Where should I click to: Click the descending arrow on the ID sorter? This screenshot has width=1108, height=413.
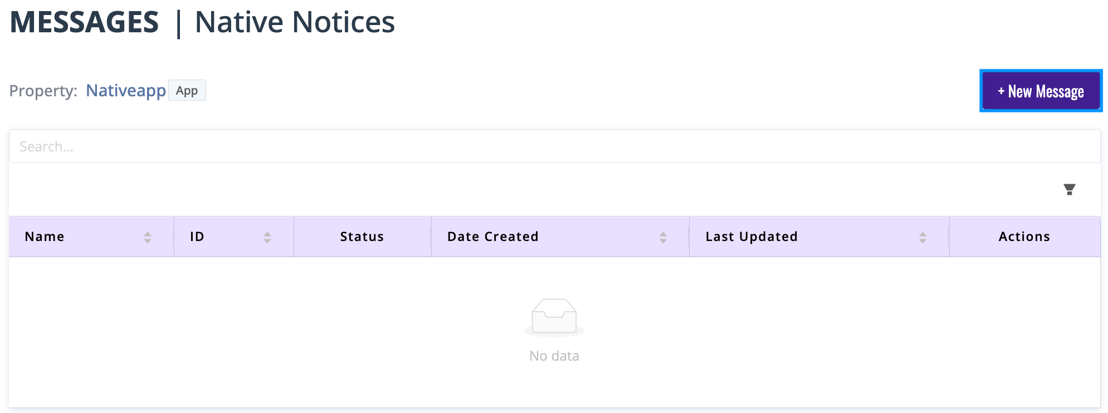[x=267, y=240]
